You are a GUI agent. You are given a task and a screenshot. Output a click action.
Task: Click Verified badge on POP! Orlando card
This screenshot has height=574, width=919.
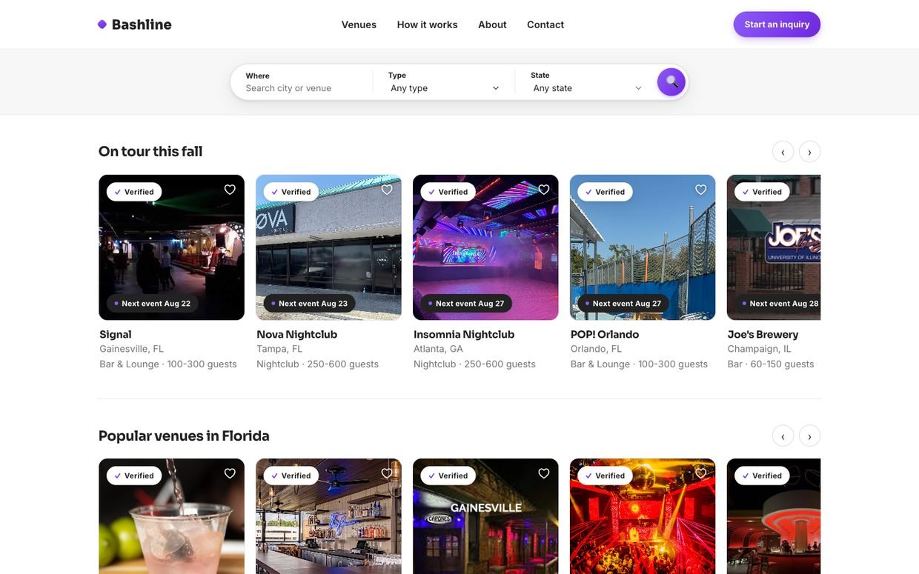click(606, 192)
